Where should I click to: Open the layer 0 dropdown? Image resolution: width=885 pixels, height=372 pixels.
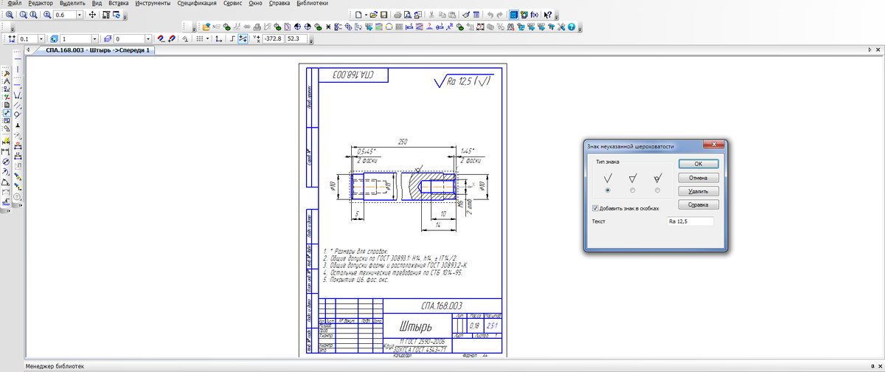click(147, 38)
